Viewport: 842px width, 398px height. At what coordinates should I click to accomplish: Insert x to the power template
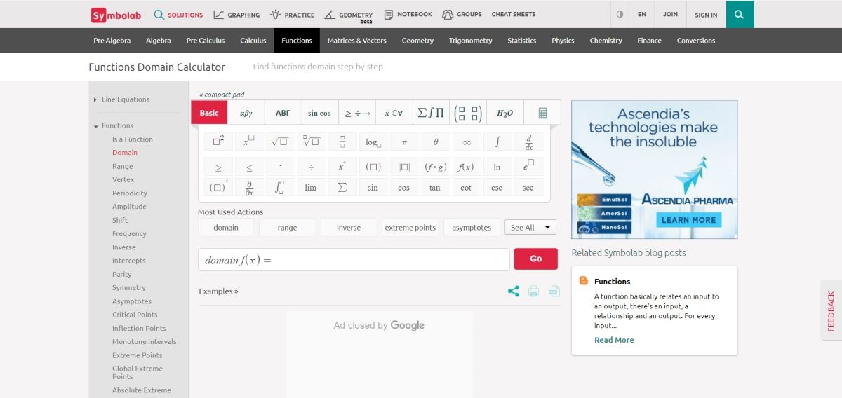[249, 142]
